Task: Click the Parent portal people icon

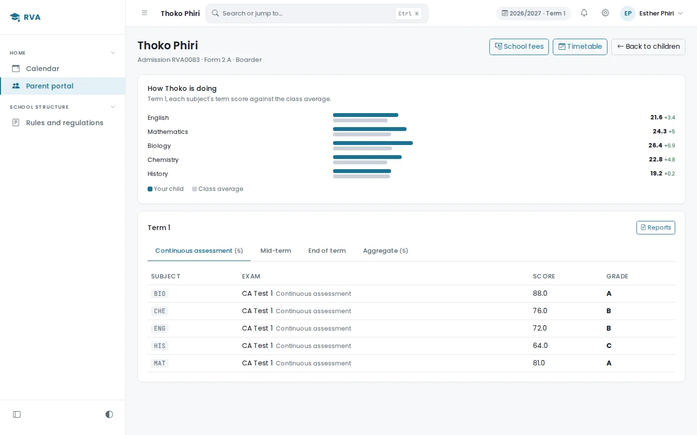Action: [x=16, y=86]
